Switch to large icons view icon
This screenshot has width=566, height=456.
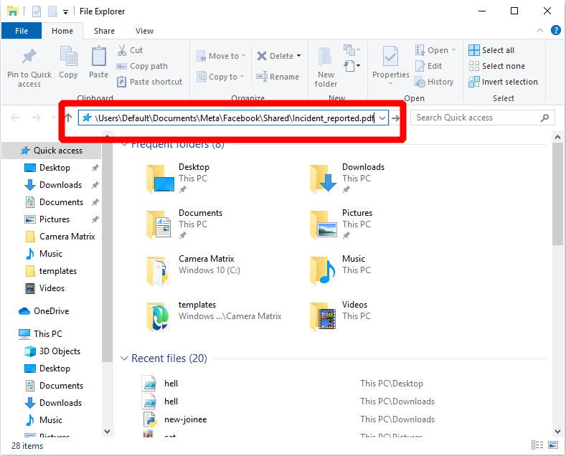pos(553,445)
